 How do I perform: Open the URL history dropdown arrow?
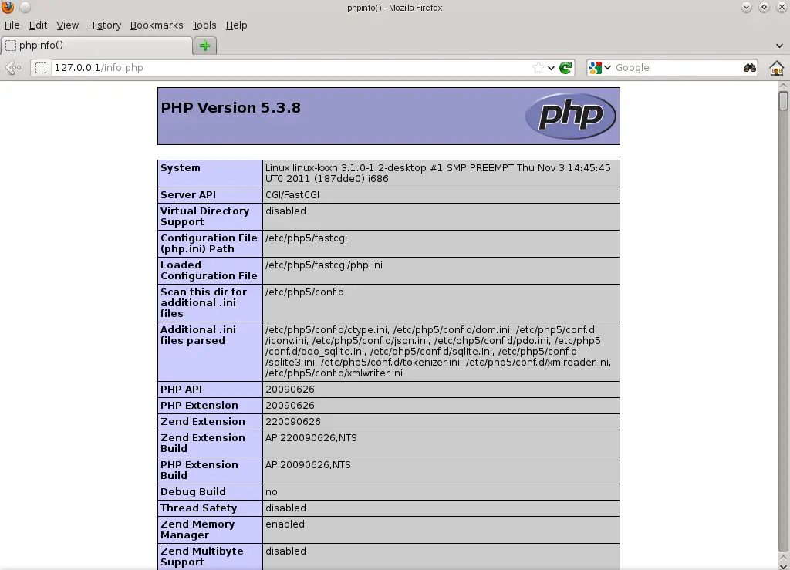click(551, 68)
